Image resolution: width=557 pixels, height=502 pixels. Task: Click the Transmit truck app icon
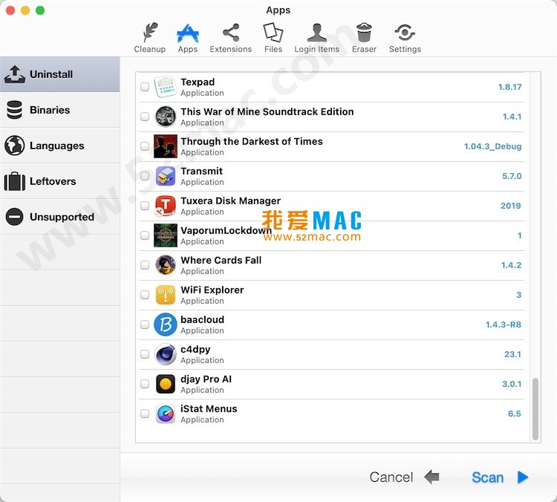[165, 176]
